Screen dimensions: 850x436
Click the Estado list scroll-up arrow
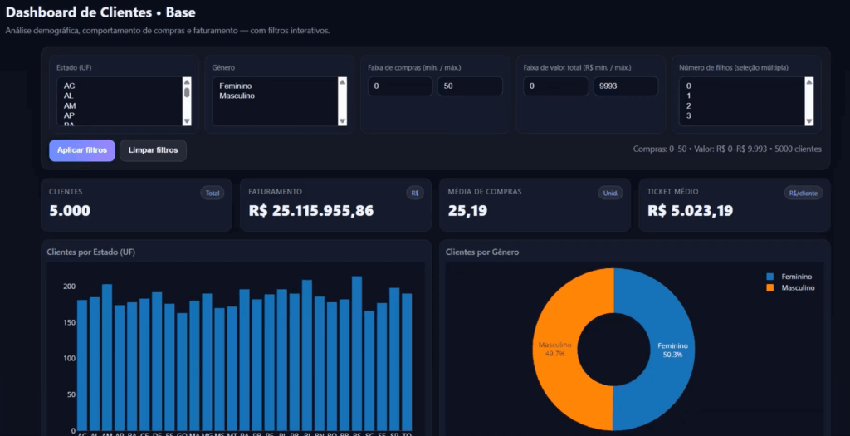click(187, 81)
